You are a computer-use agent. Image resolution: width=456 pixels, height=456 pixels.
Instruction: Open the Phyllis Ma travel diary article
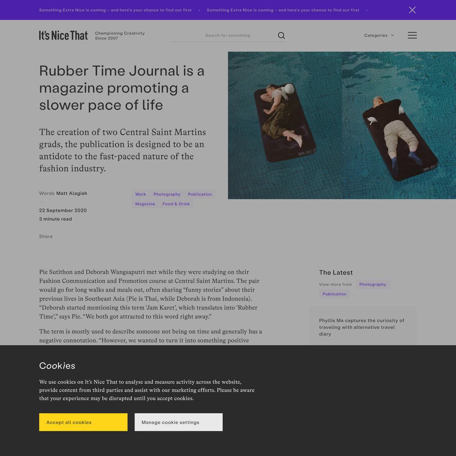(x=362, y=327)
